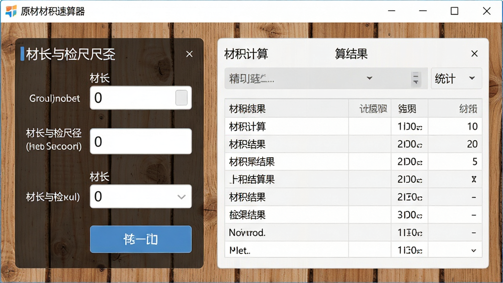Toggle the checkbox inside the Grouljnobet field
This screenshot has height=283, width=503.
coord(181,98)
